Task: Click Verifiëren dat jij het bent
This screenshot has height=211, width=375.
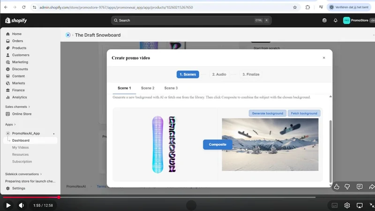Action: click(349, 8)
